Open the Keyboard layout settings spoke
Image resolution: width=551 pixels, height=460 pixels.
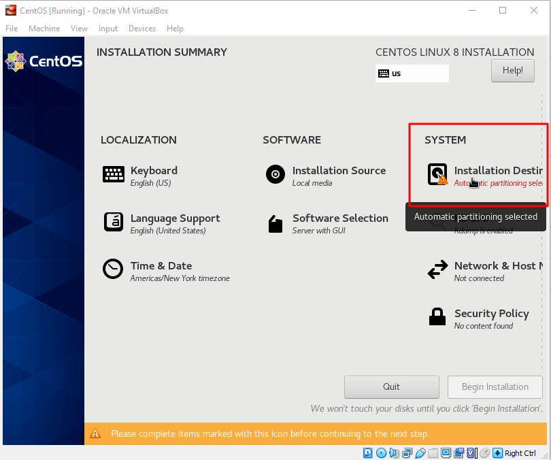(140, 176)
